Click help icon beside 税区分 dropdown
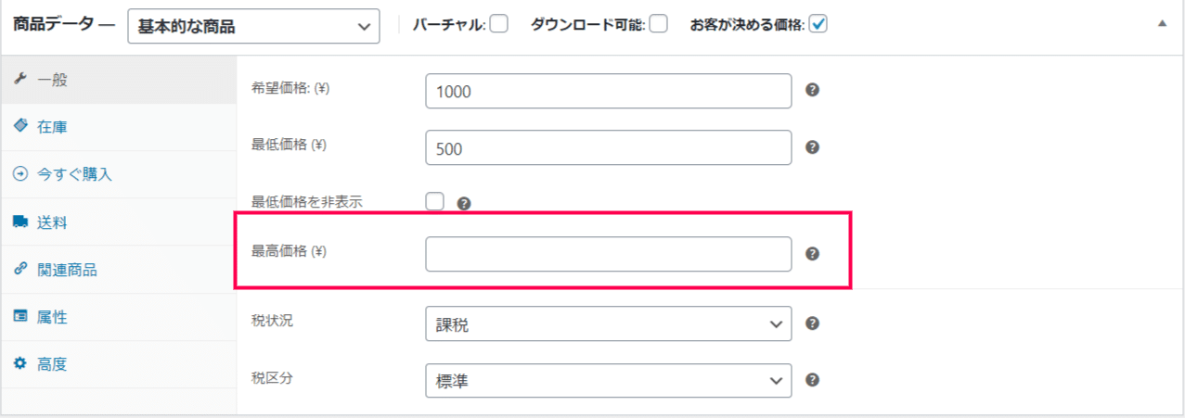1185x418 pixels. click(811, 380)
